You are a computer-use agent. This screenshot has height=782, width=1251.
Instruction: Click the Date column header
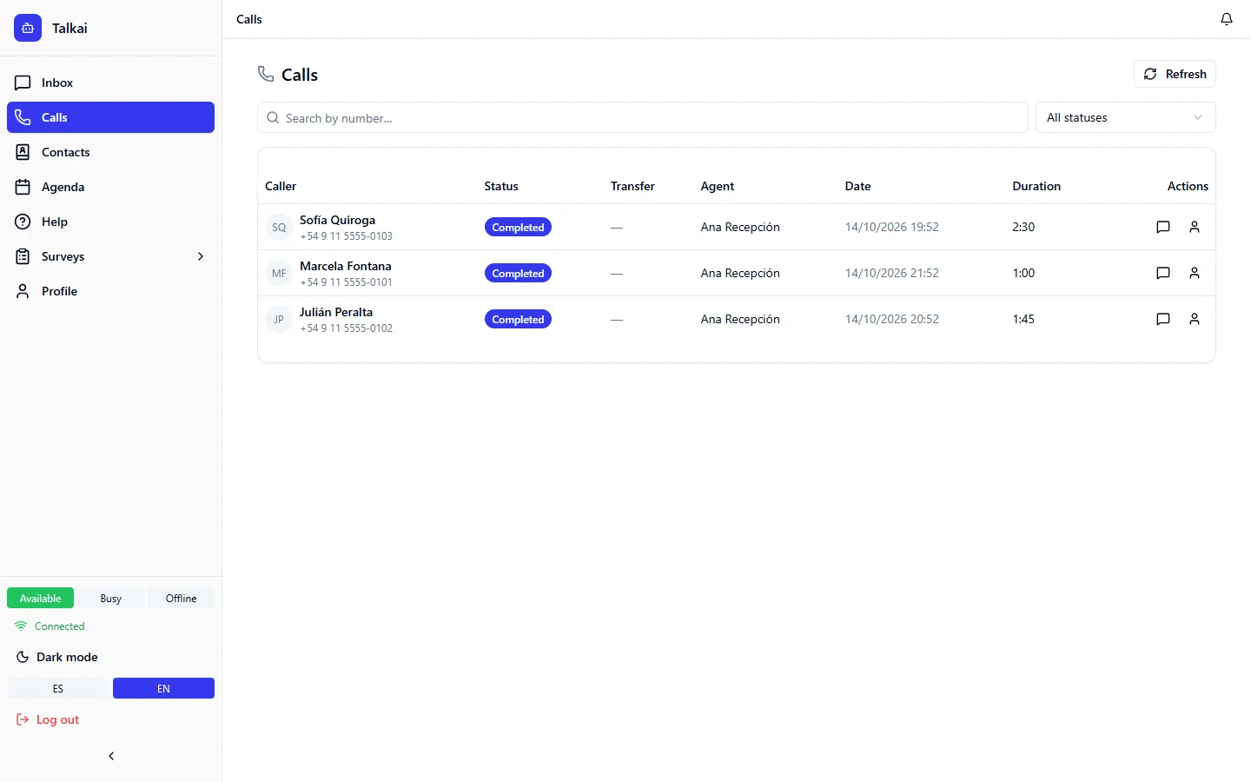pyautogui.click(x=857, y=186)
